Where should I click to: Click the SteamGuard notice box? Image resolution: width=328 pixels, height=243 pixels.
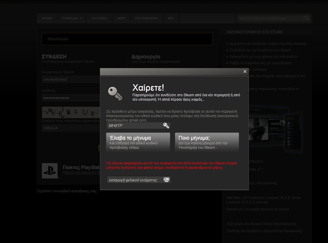[127, 39]
